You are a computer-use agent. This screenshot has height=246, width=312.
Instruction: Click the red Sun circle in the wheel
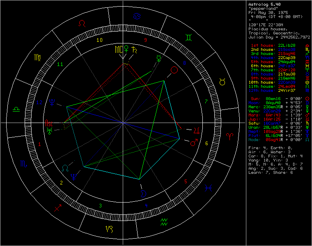[174, 70]
